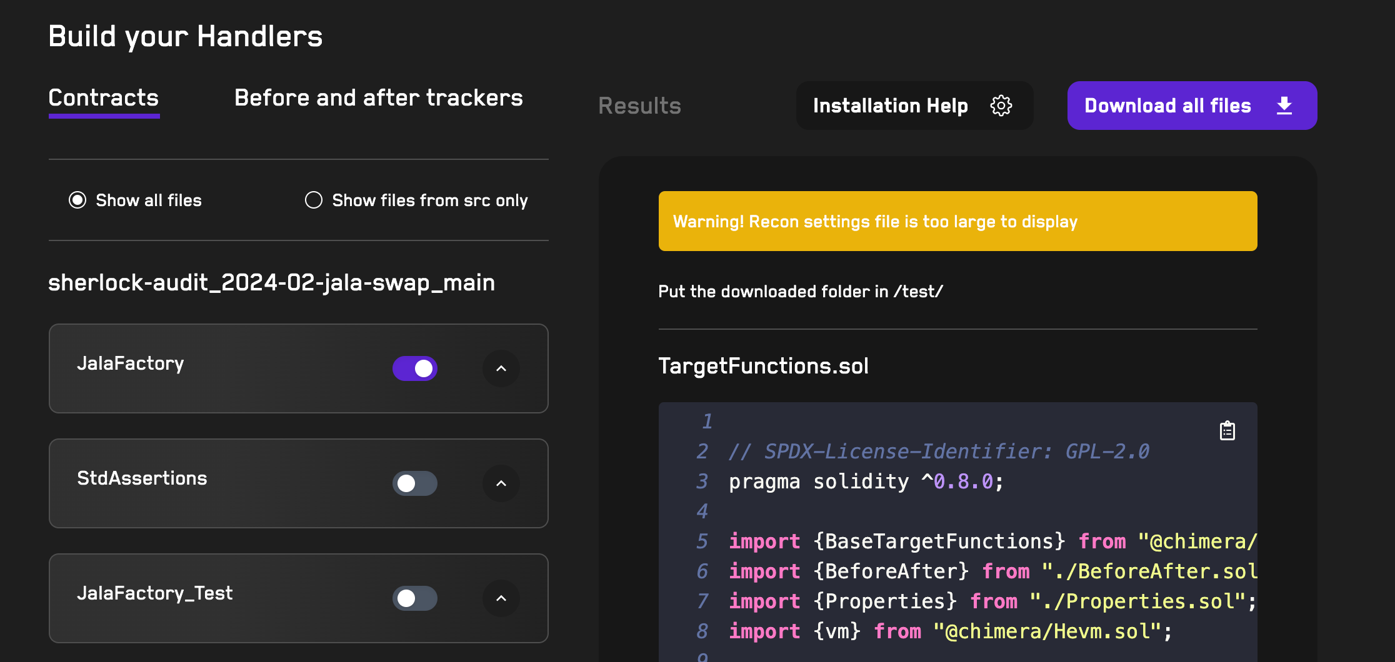Click Download all files button
This screenshot has height=662, width=1395.
point(1192,106)
